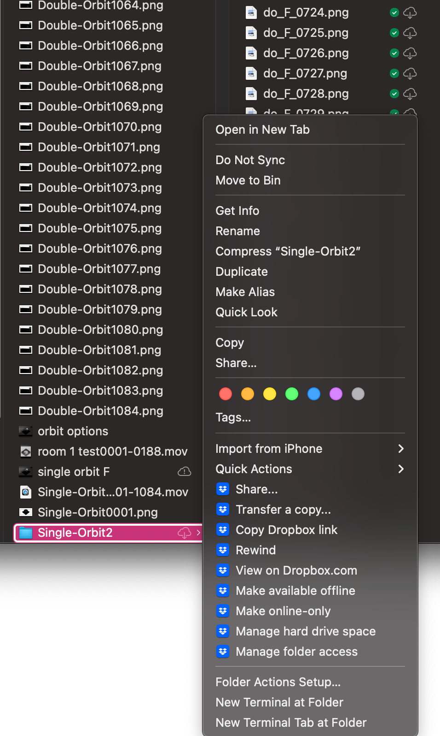The image size is (440, 736).
Task: Click cloud download icon on Single-Orbit2 folder
Action: coord(184,533)
